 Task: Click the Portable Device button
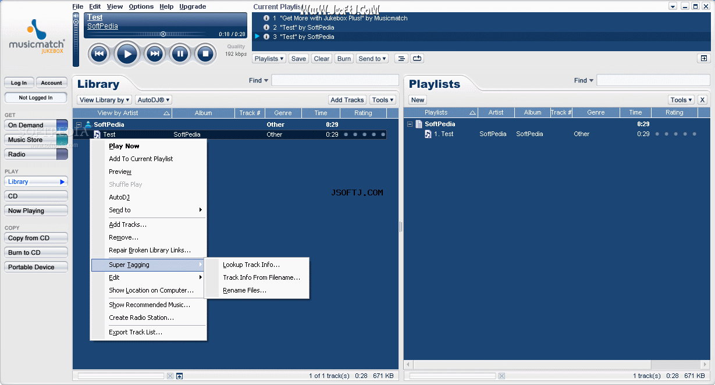36,267
